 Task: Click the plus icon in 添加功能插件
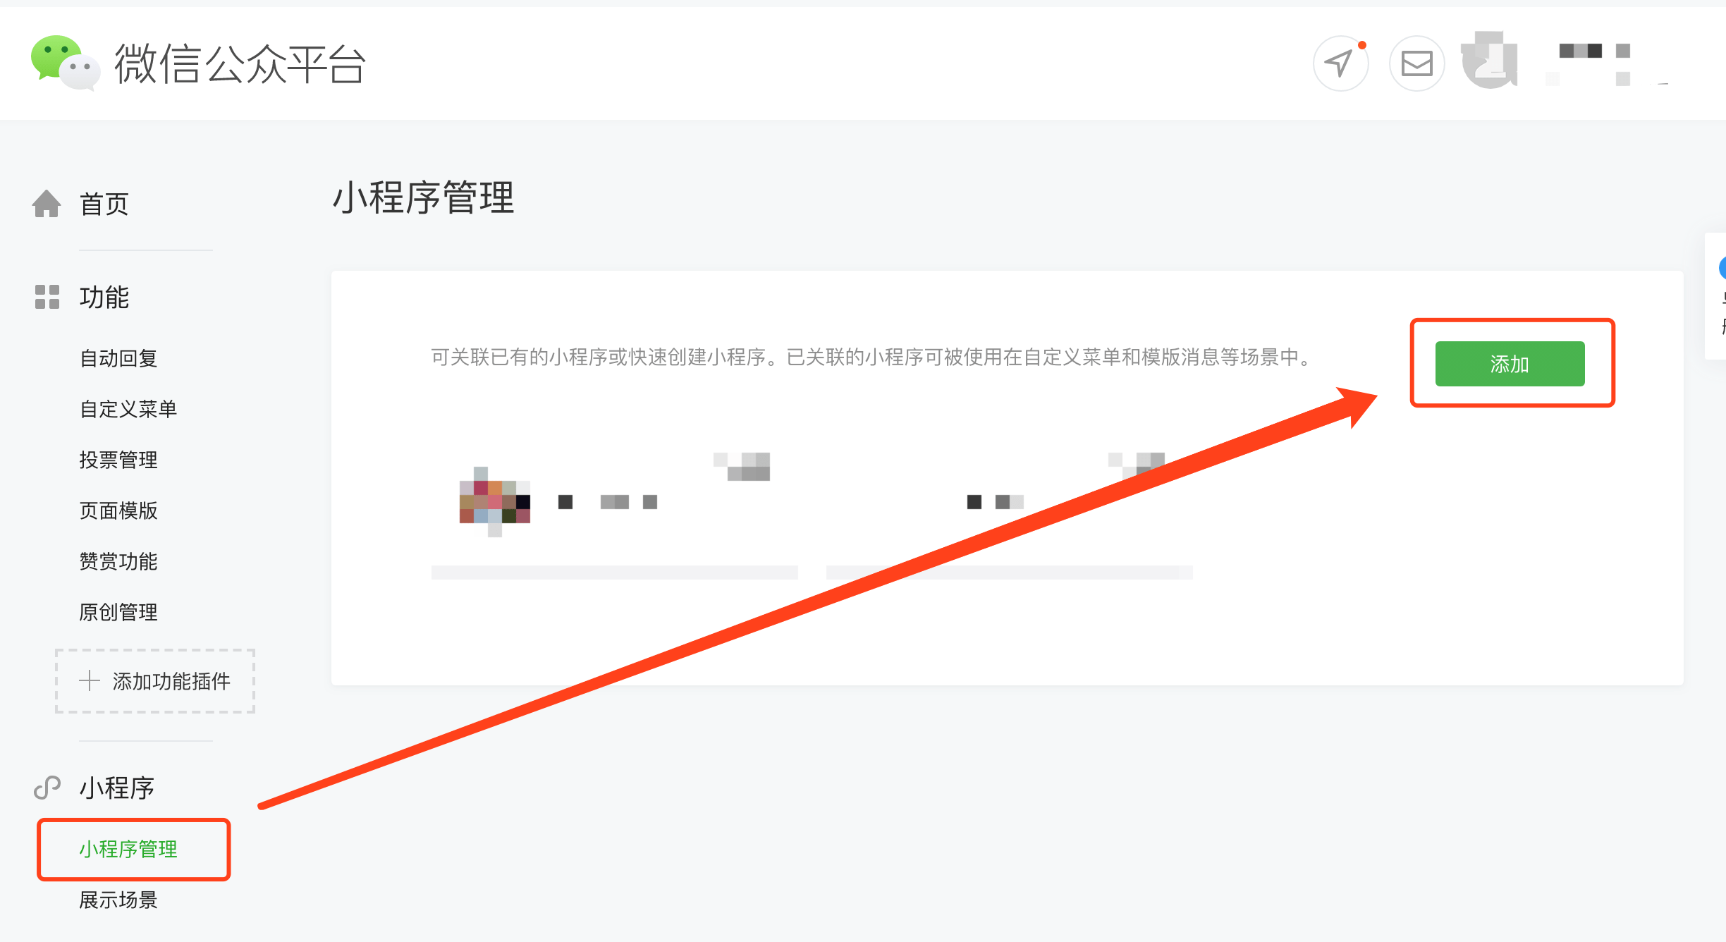90,680
